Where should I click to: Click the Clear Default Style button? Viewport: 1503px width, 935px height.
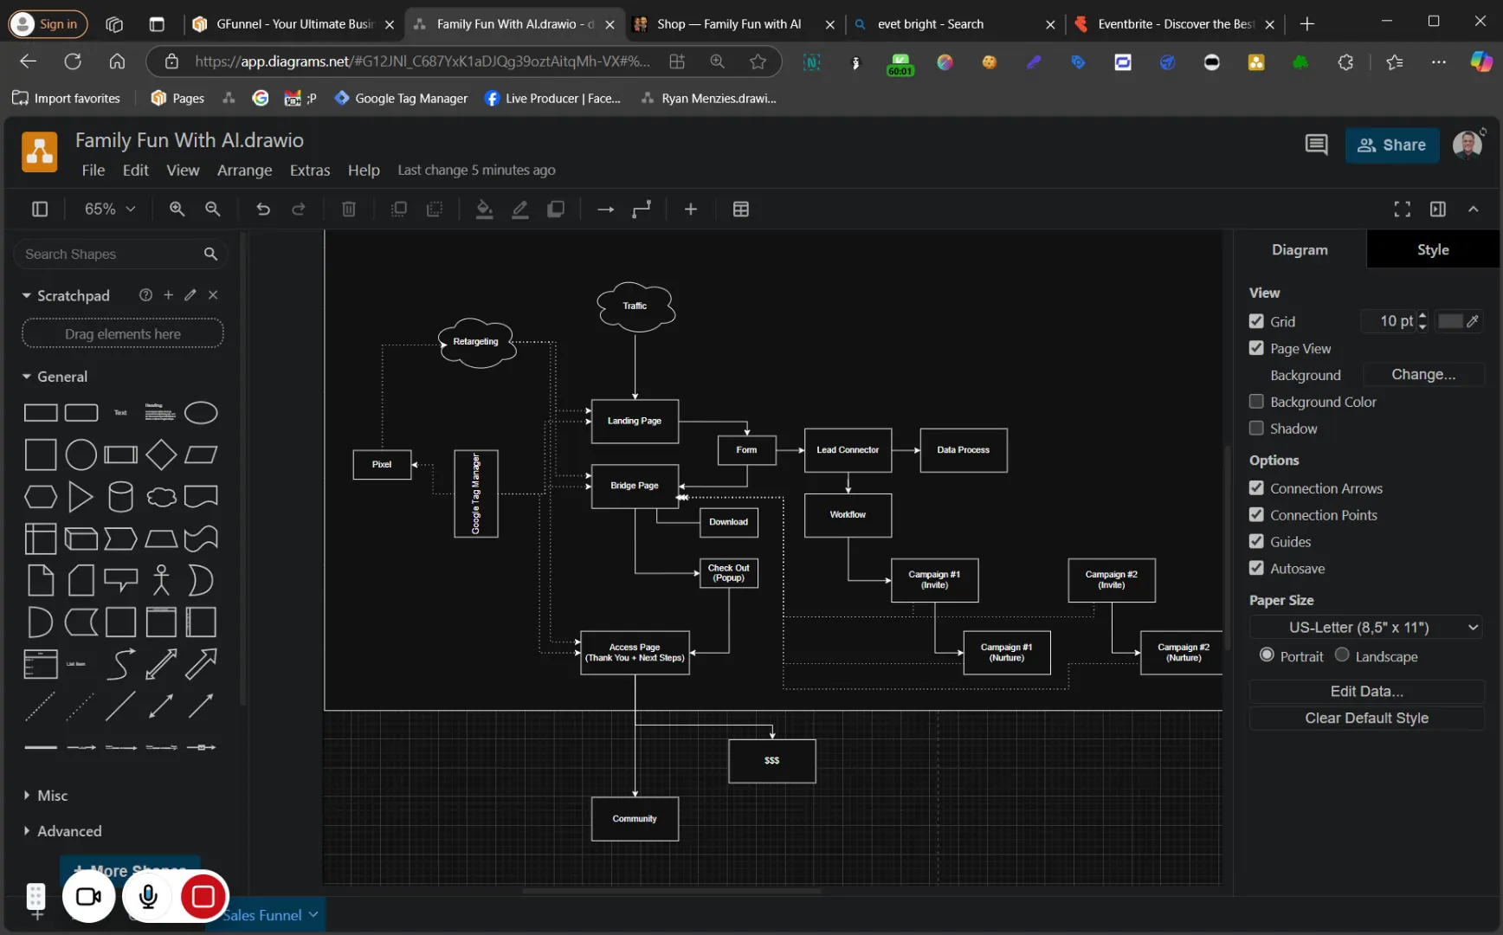click(1366, 718)
